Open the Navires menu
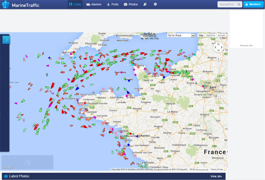265x180 pixels. 94,4
